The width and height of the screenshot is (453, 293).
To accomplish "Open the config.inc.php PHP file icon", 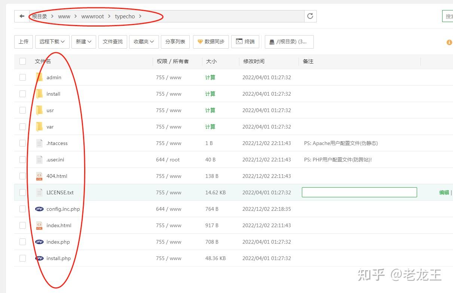I will pyautogui.click(x=39, y=209).
